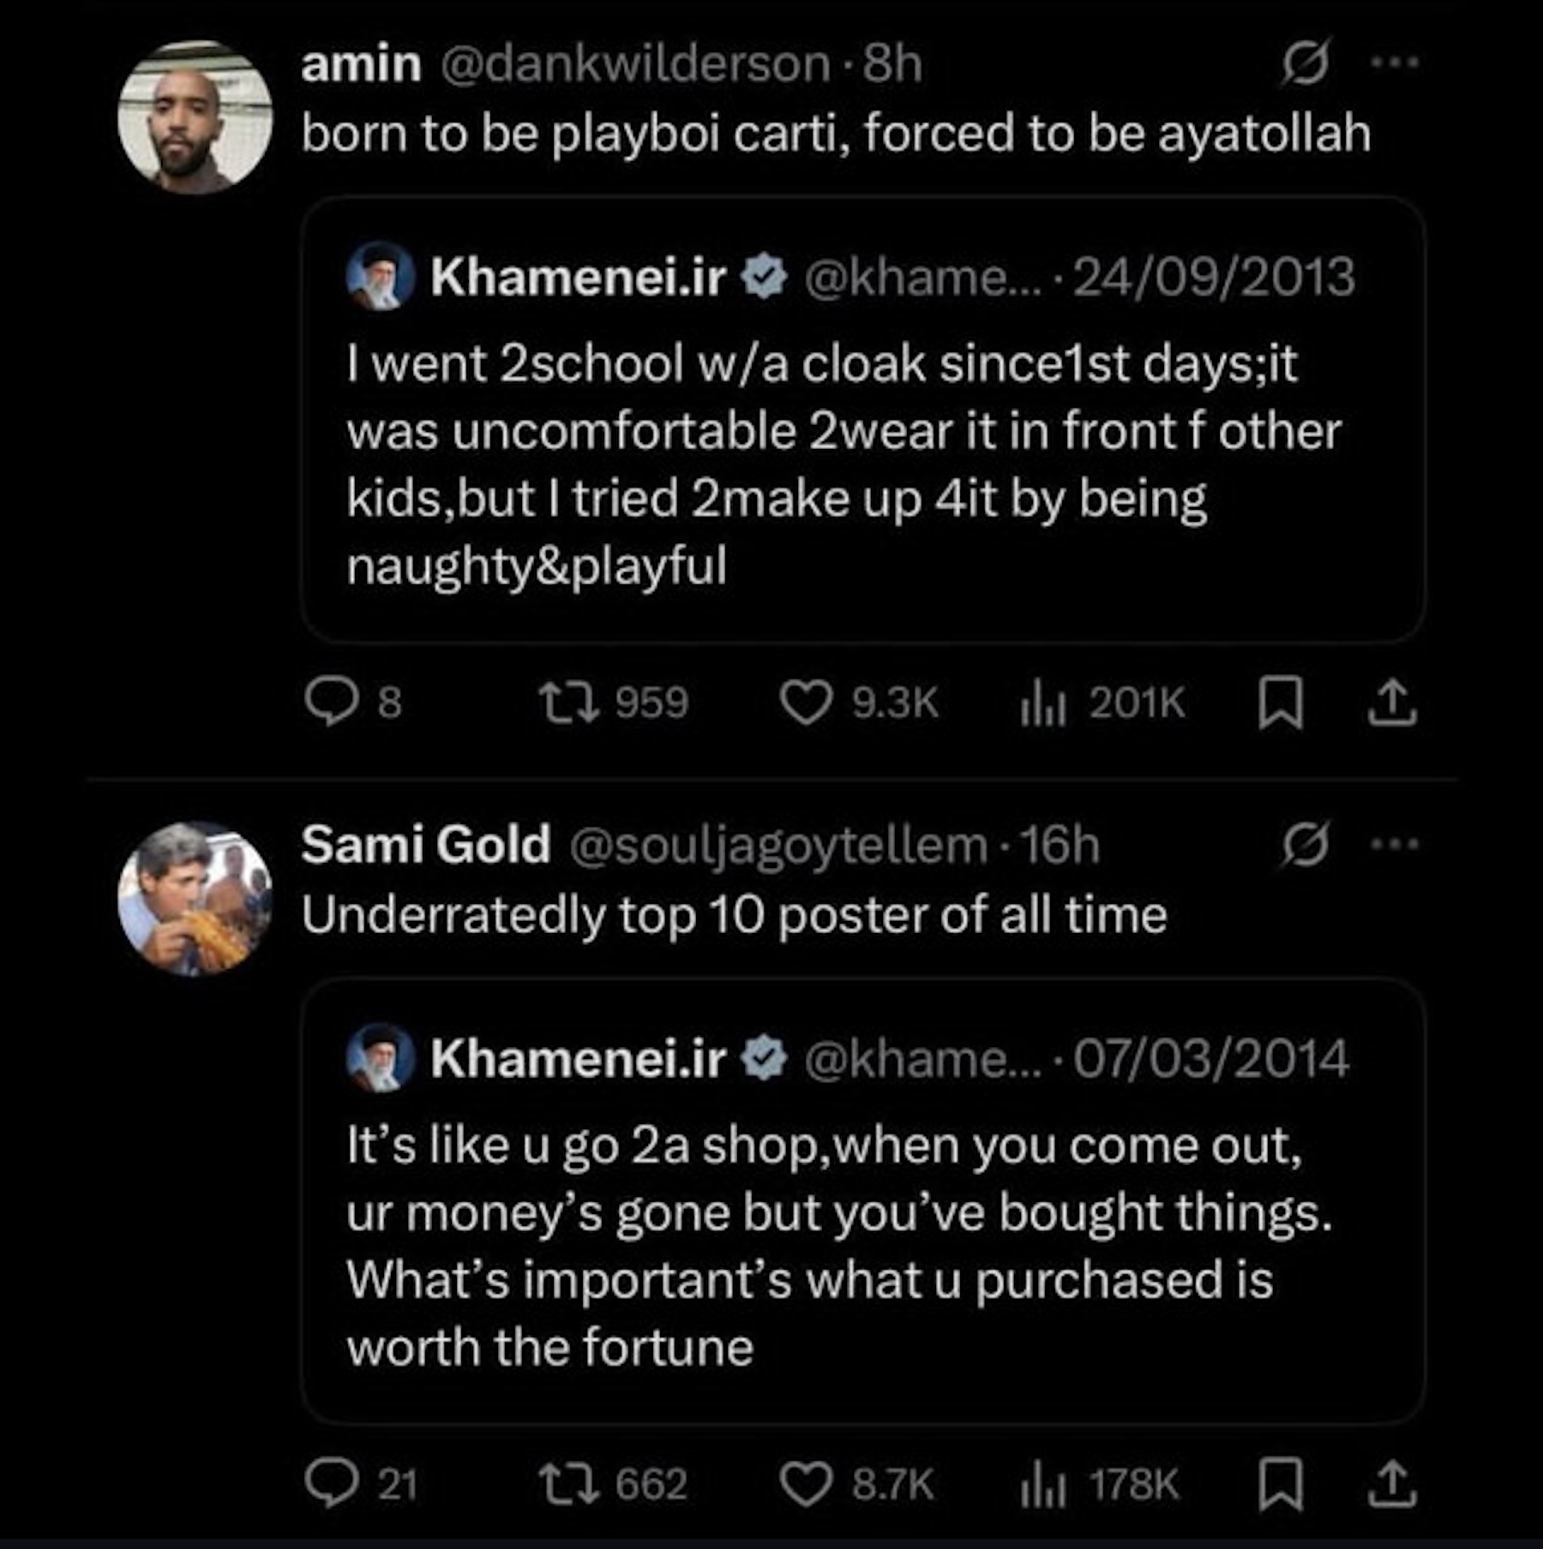The height and width of the screenshot is (1549, 1543).
Task: Open more options on amin's tweet
Action: tap(1396, 63)
